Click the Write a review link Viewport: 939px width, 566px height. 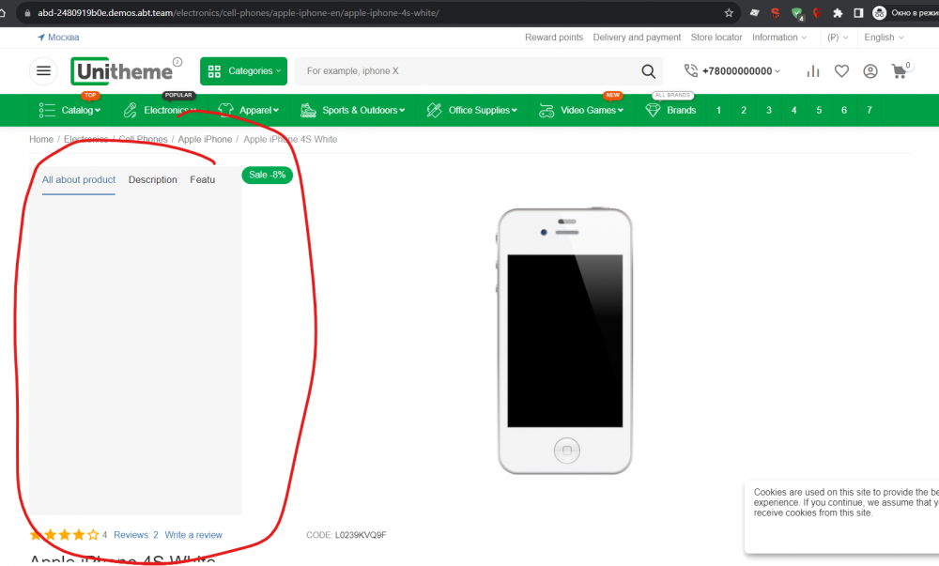[x=193, y=534]
